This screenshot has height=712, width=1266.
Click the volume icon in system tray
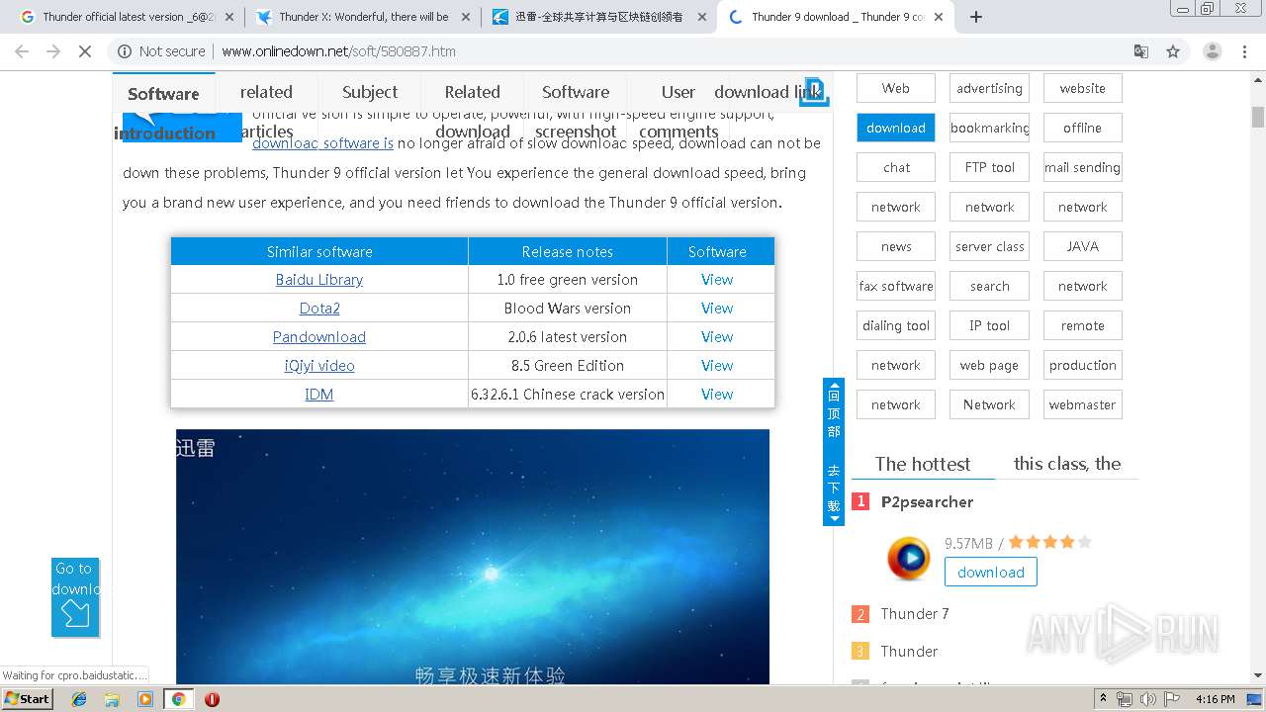[1148, 699]
